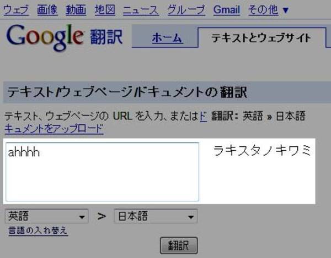Open the 動画 link in top navigation

click(x=76, y=10)
